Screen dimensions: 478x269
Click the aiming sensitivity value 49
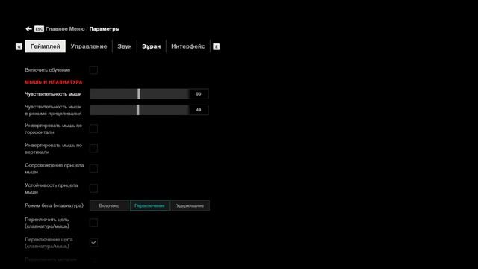click(199, 110)
